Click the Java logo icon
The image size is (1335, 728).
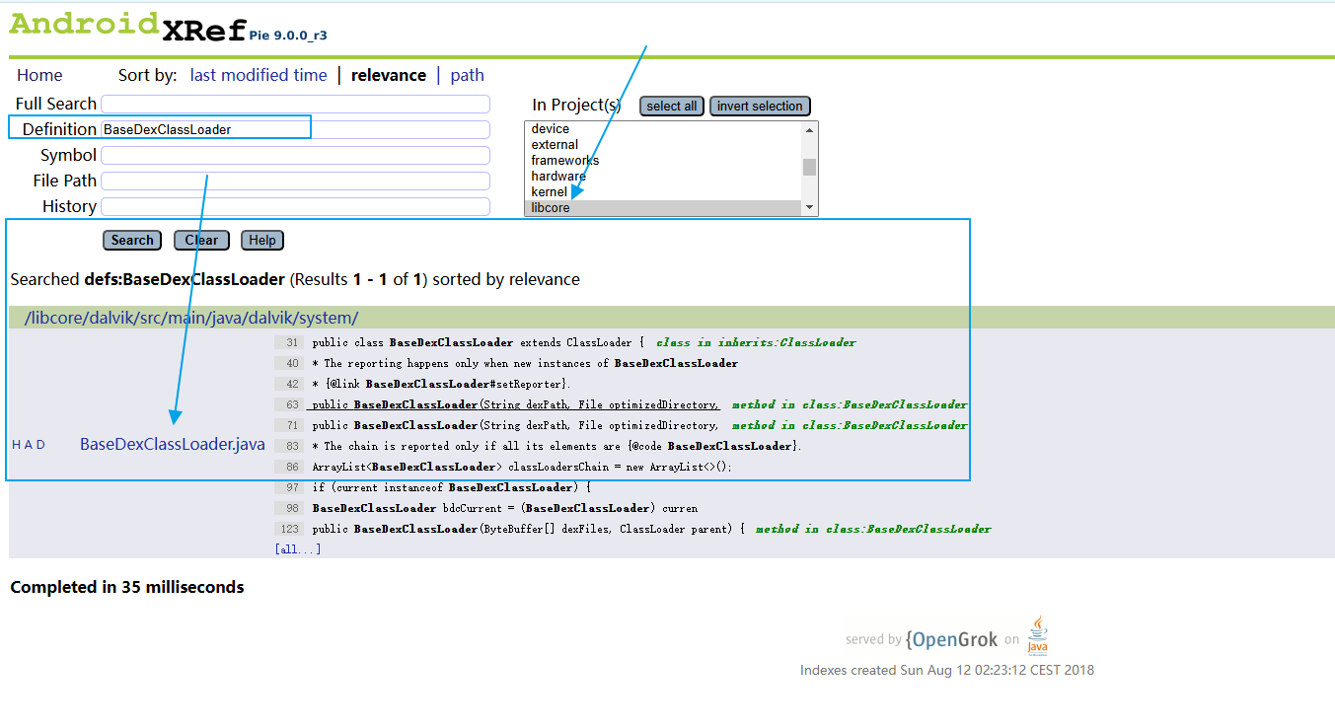point(1037,636)
